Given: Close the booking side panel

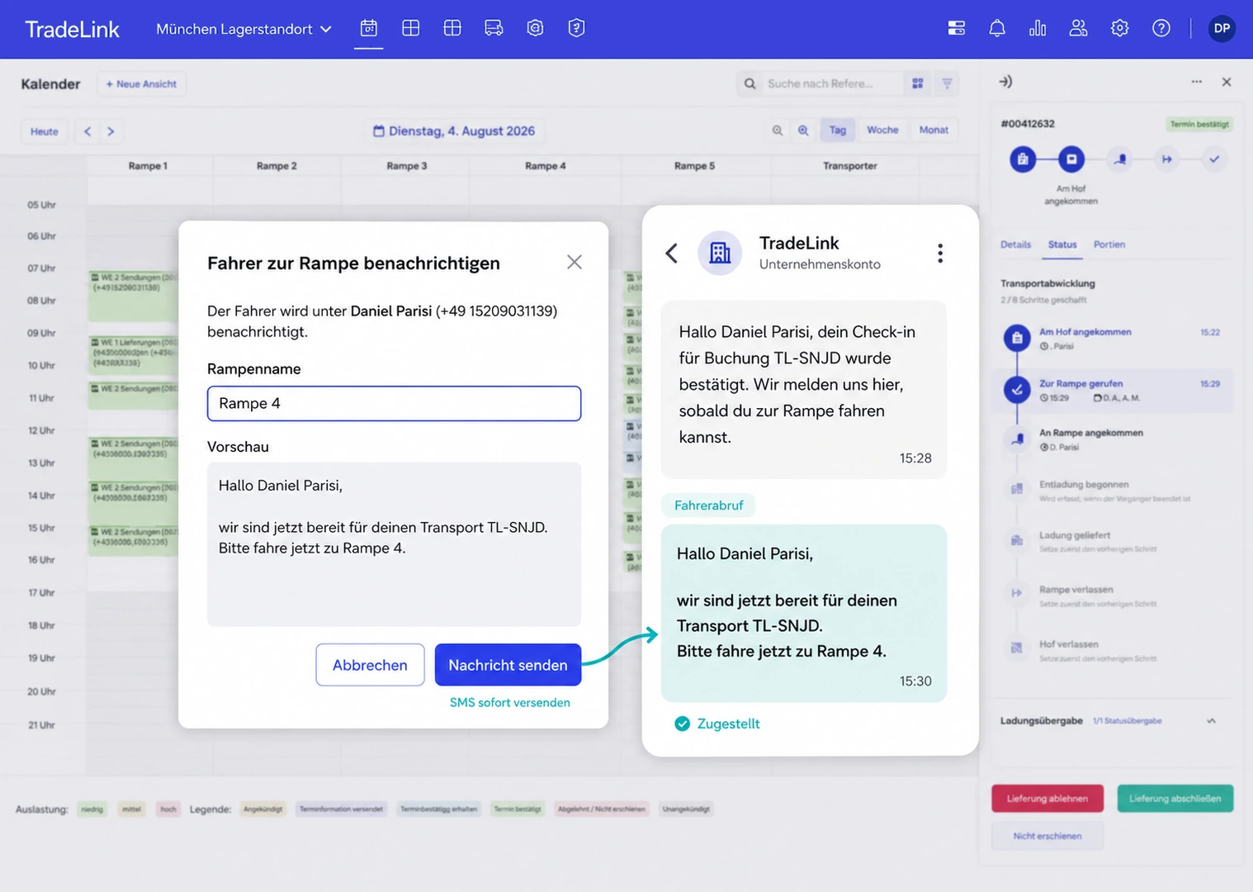Looking at the screenshot, I should [1227, 82].
